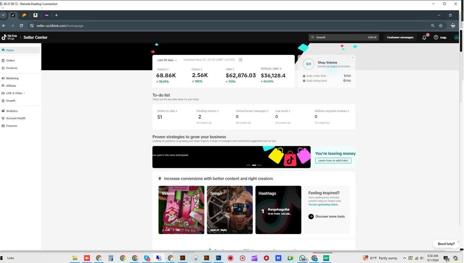The image size is (464, 263).
Task: Click the Daily listing limit lock icon
Action: (304, 81)
